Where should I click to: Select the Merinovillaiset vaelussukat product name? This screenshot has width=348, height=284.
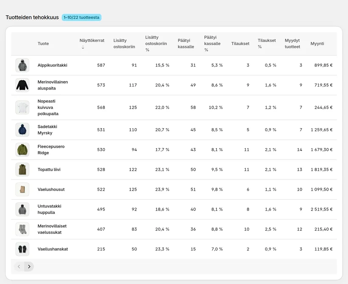(x=52, y=229)
